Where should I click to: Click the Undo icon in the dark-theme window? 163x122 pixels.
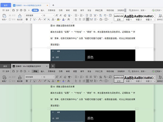point(17,71)
